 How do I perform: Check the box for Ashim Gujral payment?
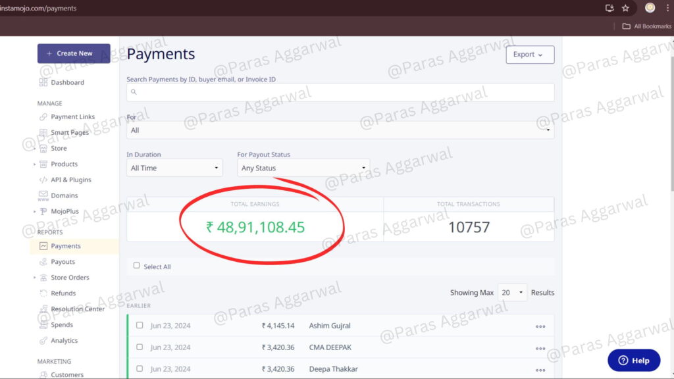pyautogui.click(x=140, y=325)
